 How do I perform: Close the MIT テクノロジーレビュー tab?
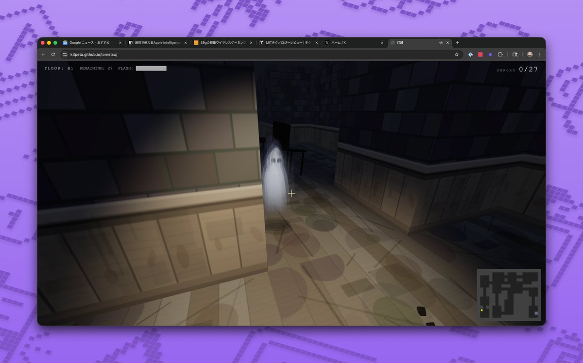[317, 43]
